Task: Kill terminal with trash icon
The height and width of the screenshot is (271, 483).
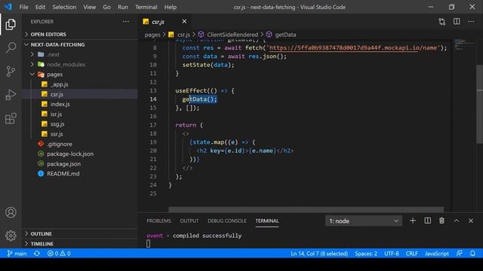Action: [x=441, y=221]
